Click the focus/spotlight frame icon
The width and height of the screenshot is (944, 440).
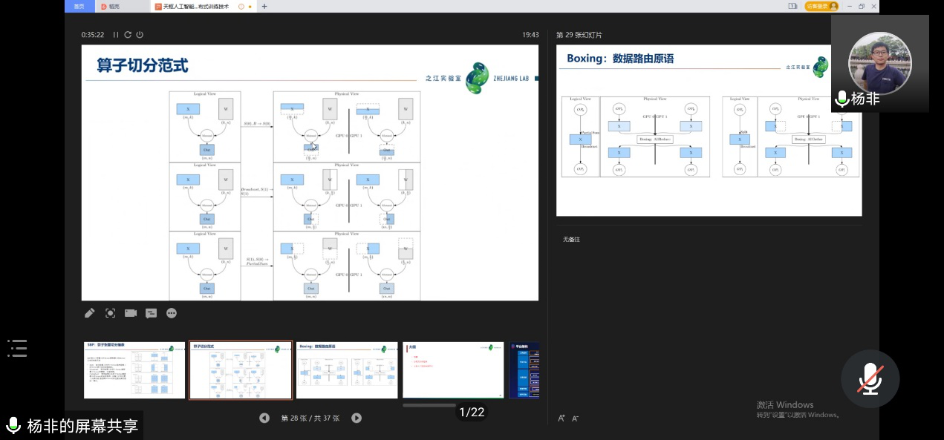pyautogui.click(x=110, y=313)
